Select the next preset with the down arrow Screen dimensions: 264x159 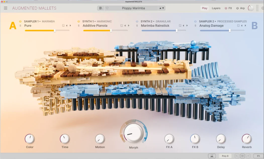(163, 8)
